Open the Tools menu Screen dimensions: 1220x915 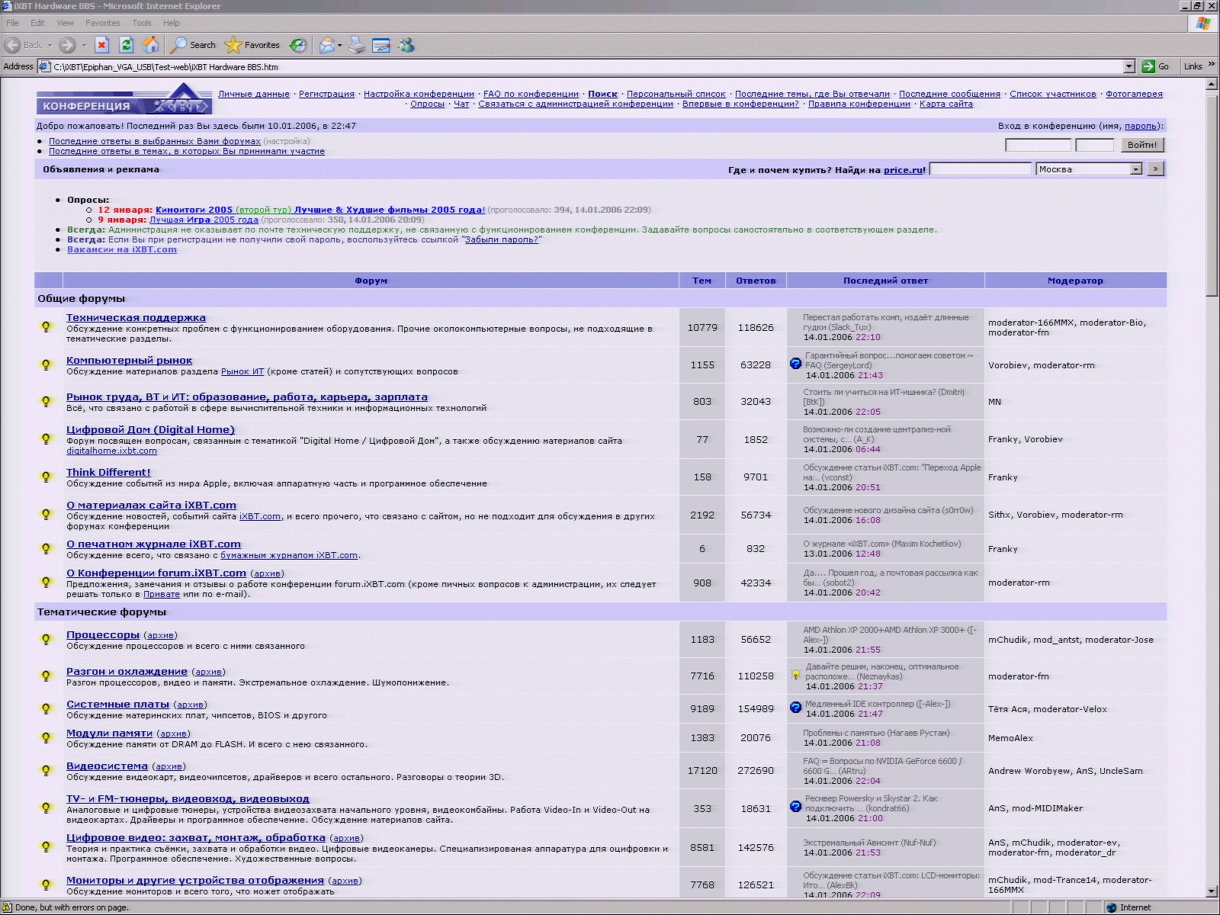pyautogui.click(x=142, y=23)
